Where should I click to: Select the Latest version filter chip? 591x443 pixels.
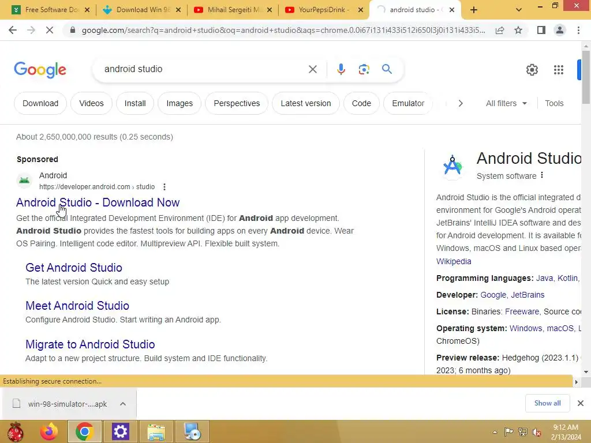point(306,103)
